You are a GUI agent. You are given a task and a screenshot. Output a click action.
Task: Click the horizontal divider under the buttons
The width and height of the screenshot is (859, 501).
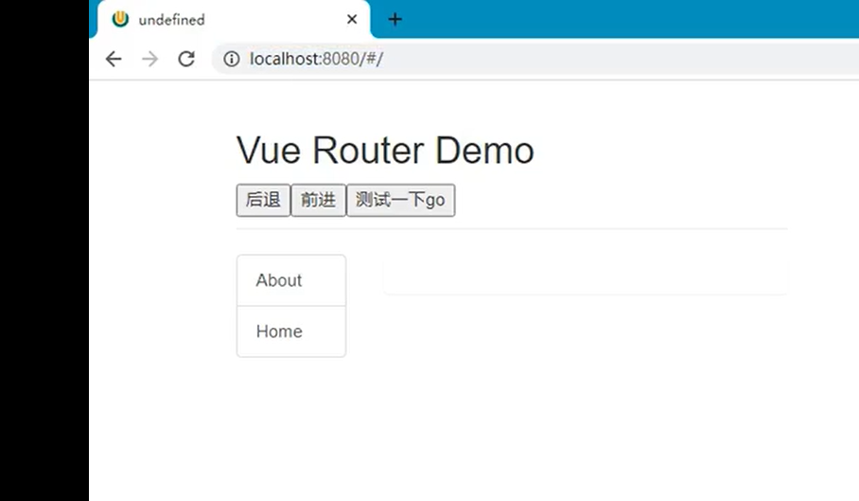click(512, 228)
